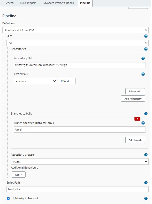The width and height of the screenshot is (152, 204).
Task: Click the Add Repository button
Action: (133, 99)
